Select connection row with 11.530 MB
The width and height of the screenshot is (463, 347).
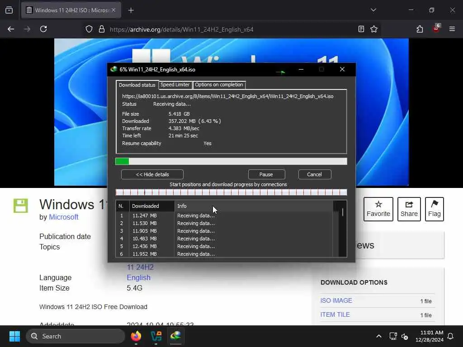click(224, 223)
